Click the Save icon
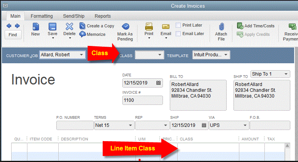This screenshot has height=162, width=298. 52,27
